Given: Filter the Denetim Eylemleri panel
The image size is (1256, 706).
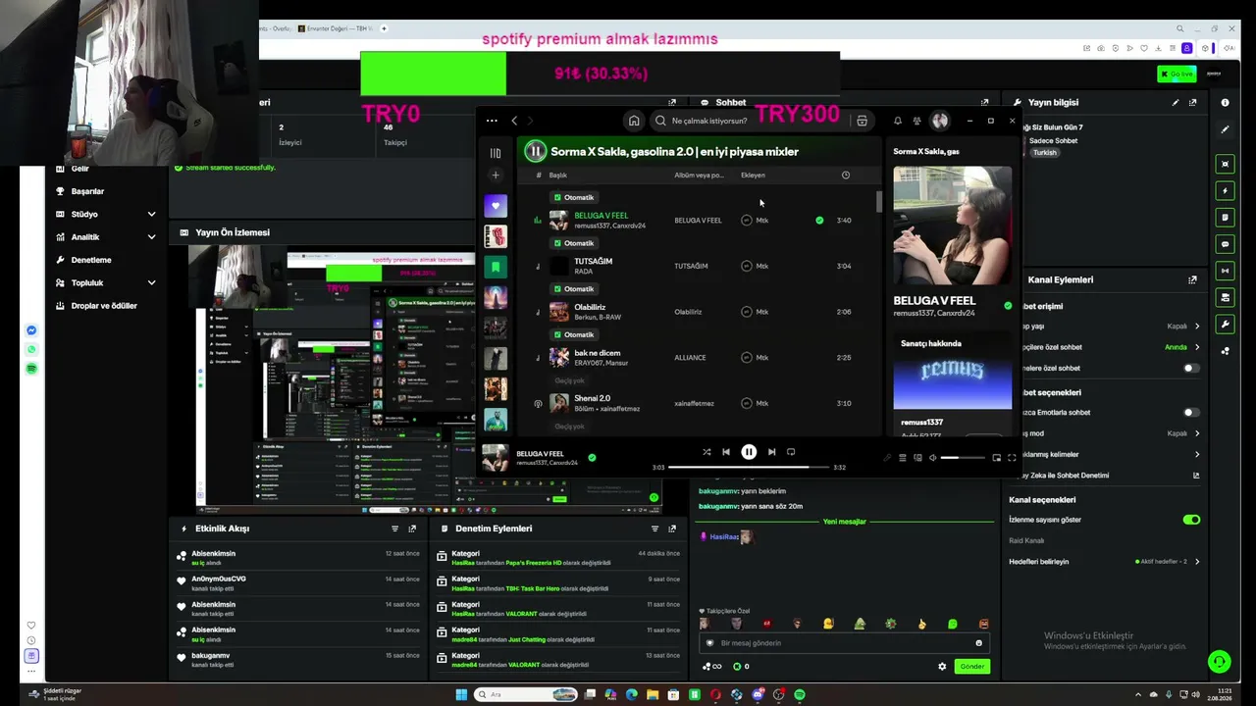Looking at the screenshot, I should (x=655, y=529).
